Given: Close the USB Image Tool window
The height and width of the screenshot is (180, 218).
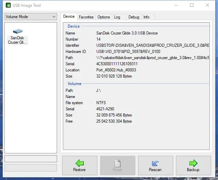Looking at the screenshot, I should 207,5.
